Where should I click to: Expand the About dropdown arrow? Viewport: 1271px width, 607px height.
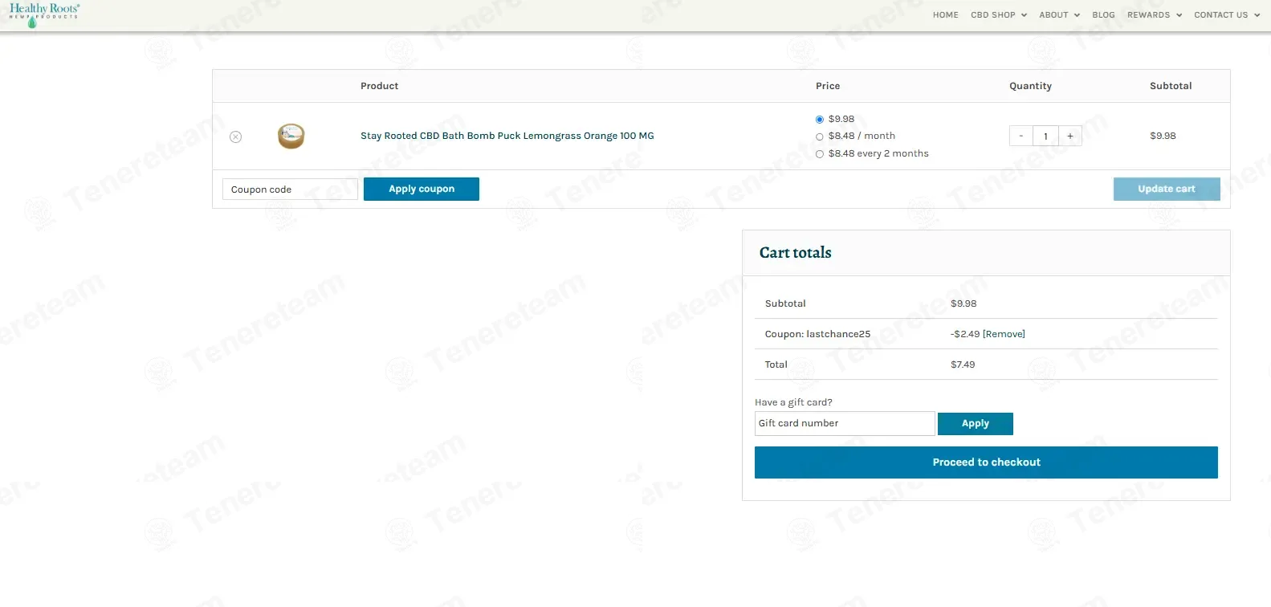point(1077,15)
